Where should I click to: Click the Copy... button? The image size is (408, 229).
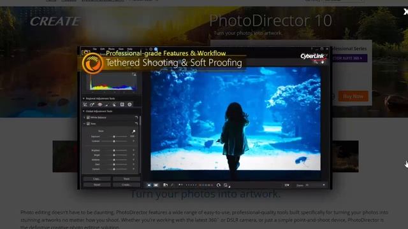(x=97, y=179)
